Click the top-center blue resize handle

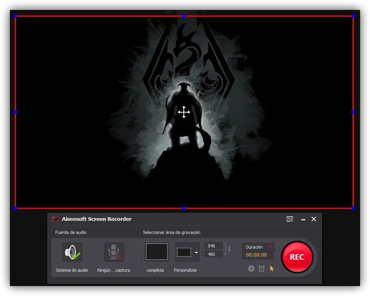(x=184, y=16)
